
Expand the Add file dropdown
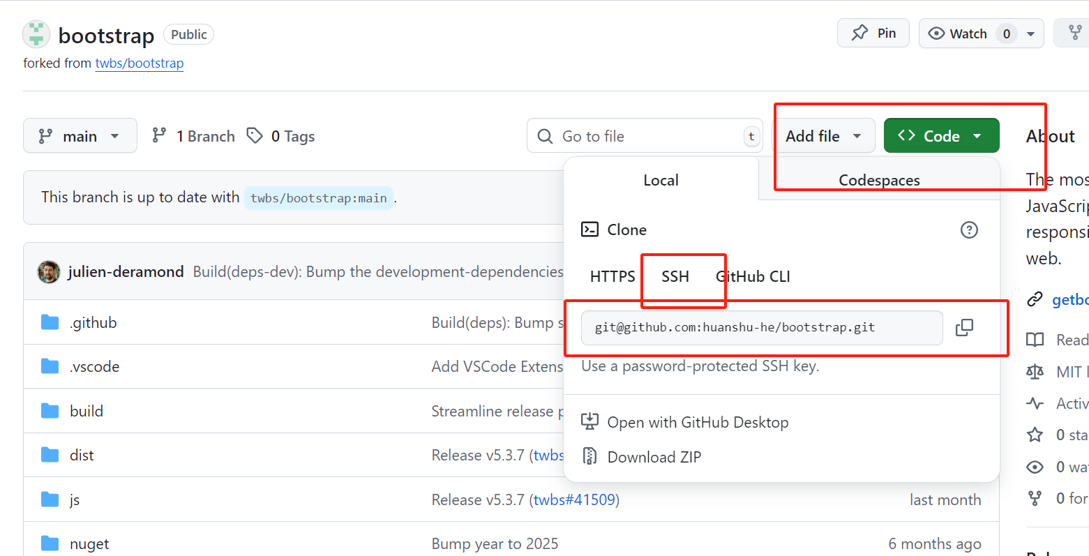[825, 136]
